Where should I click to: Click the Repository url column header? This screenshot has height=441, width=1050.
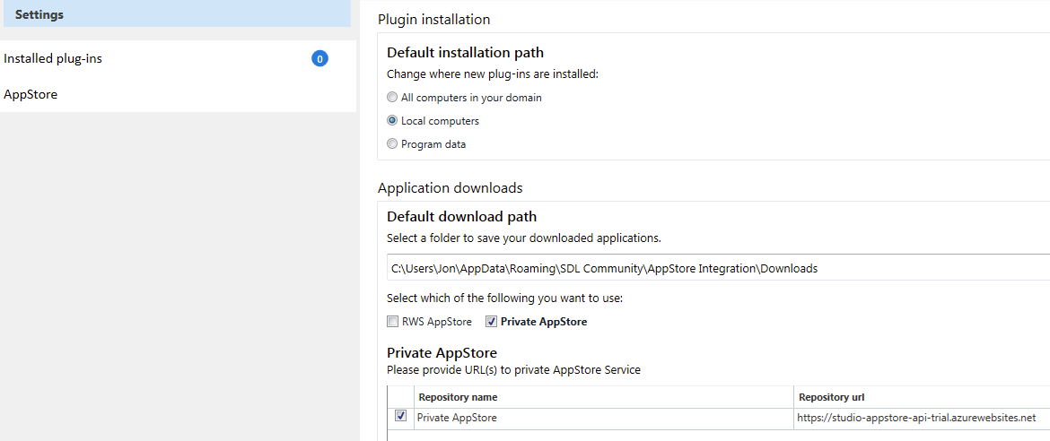coord(922,397)
